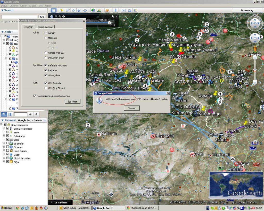The height and width of the screenshot is (211, 264).
Task: Select the Ruler measurement tool
Action: click(x=115, y=10)
